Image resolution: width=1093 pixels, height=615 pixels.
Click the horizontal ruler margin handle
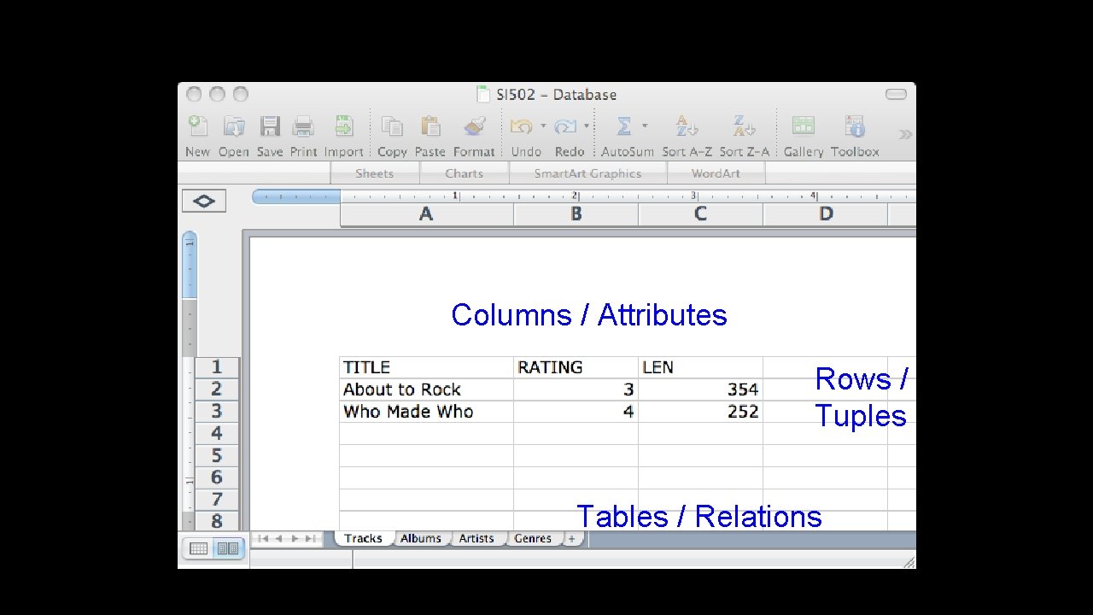[296, 197]
